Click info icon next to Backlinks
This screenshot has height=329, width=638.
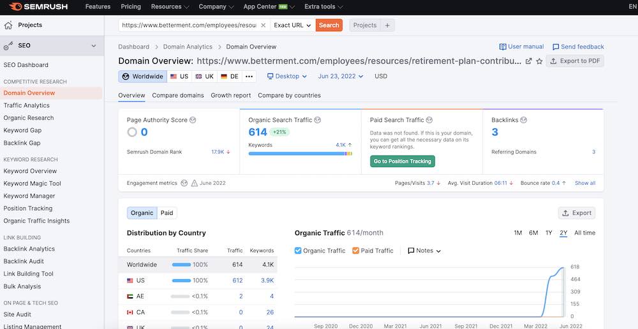point(524,120)
